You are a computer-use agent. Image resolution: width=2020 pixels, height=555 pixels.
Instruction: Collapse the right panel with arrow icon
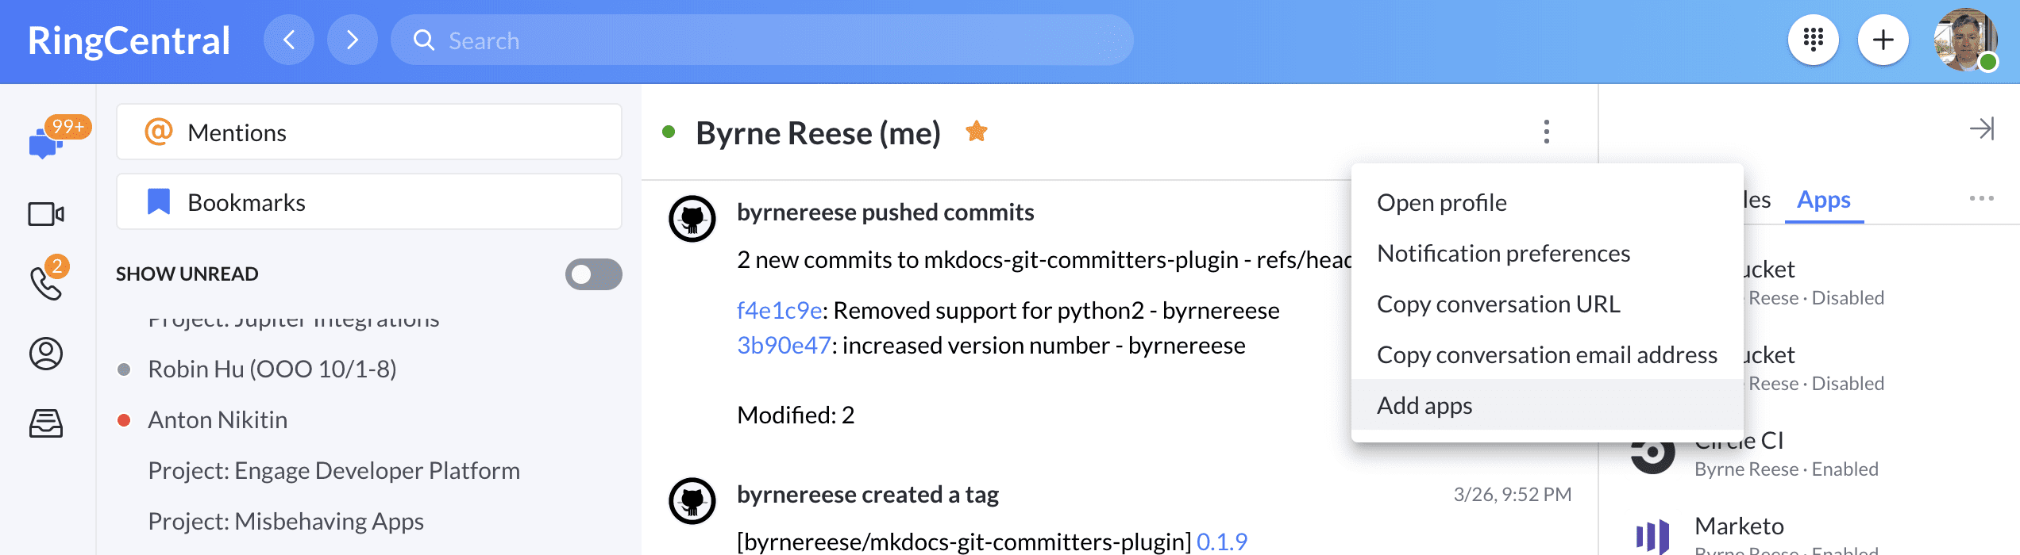click(x=1981, y=128)
